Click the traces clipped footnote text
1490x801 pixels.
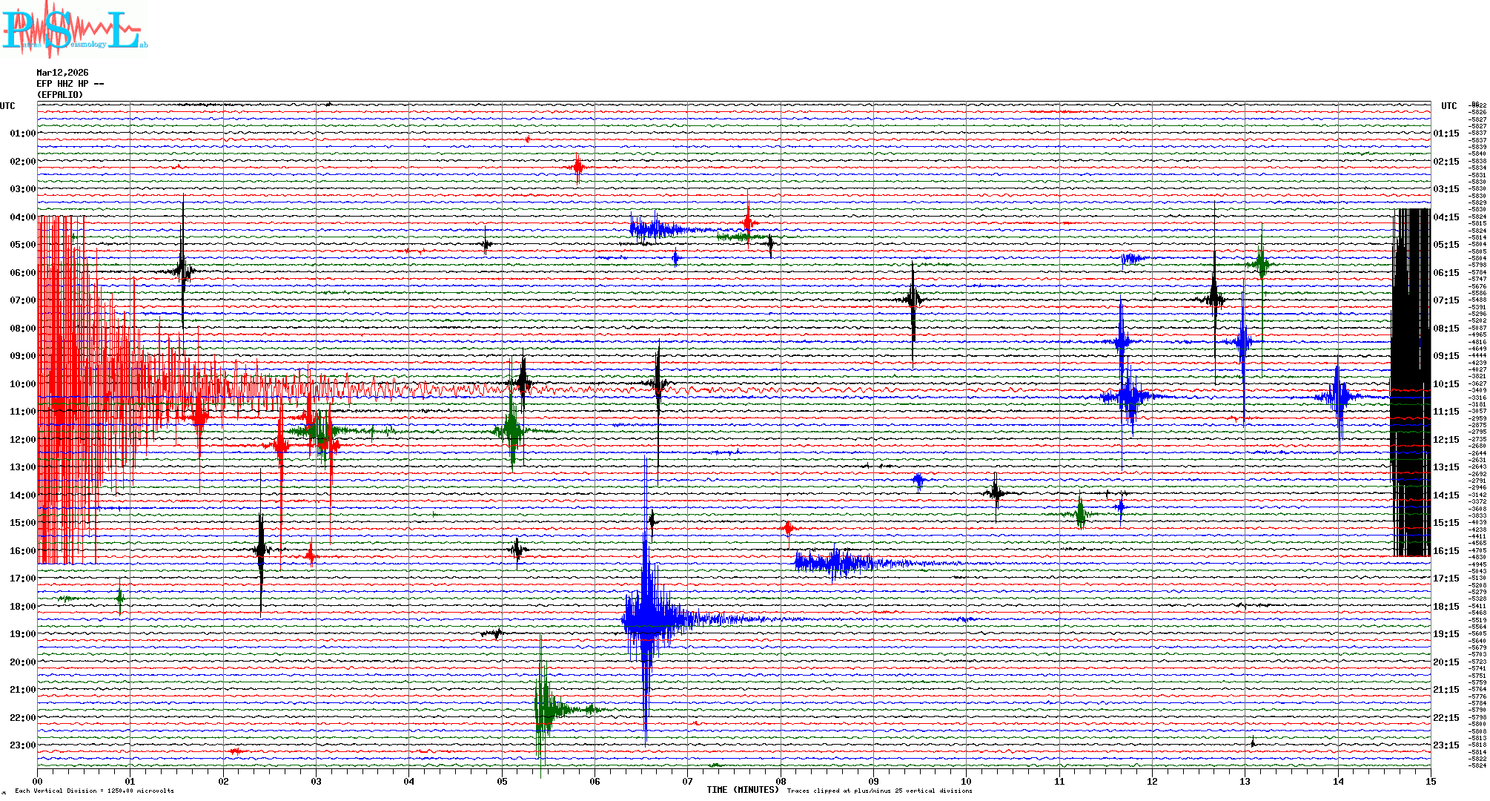[879, 791]
